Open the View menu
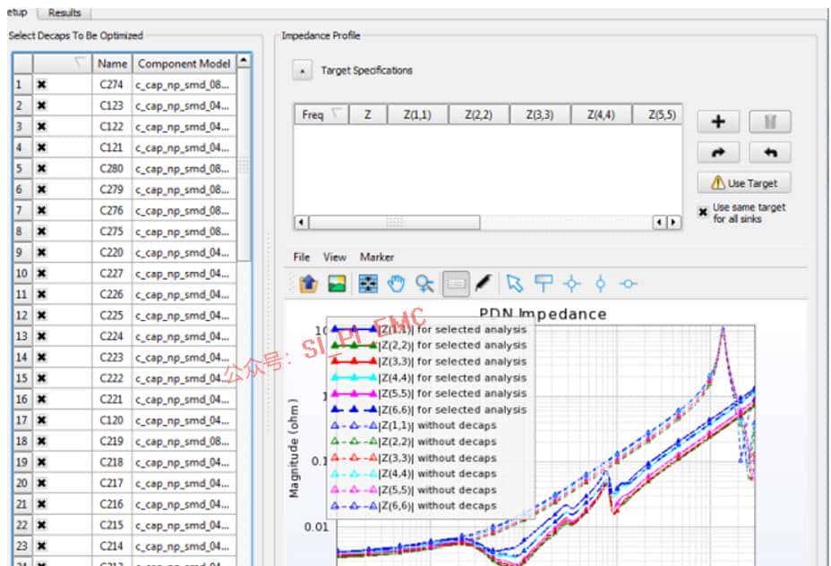Screen dimensions: 831x566 pos(335,257)
